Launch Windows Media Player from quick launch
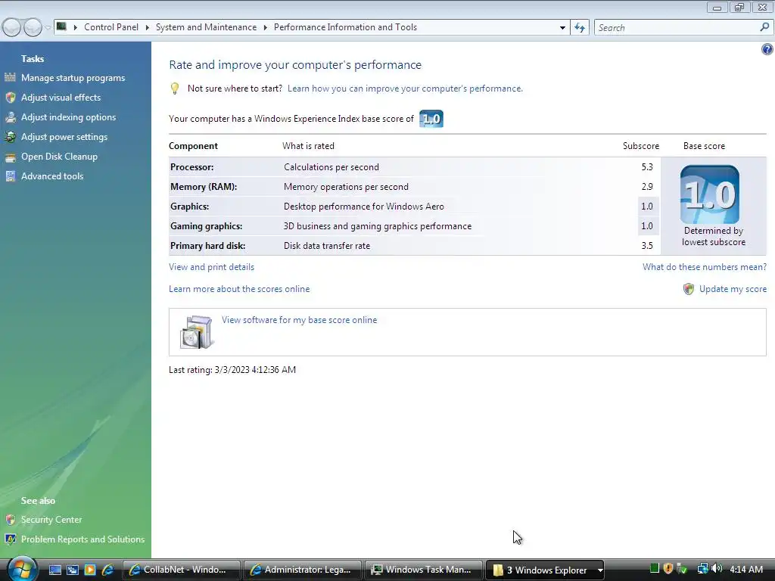Screen dimensions: 775x581 tap(90, 570)
